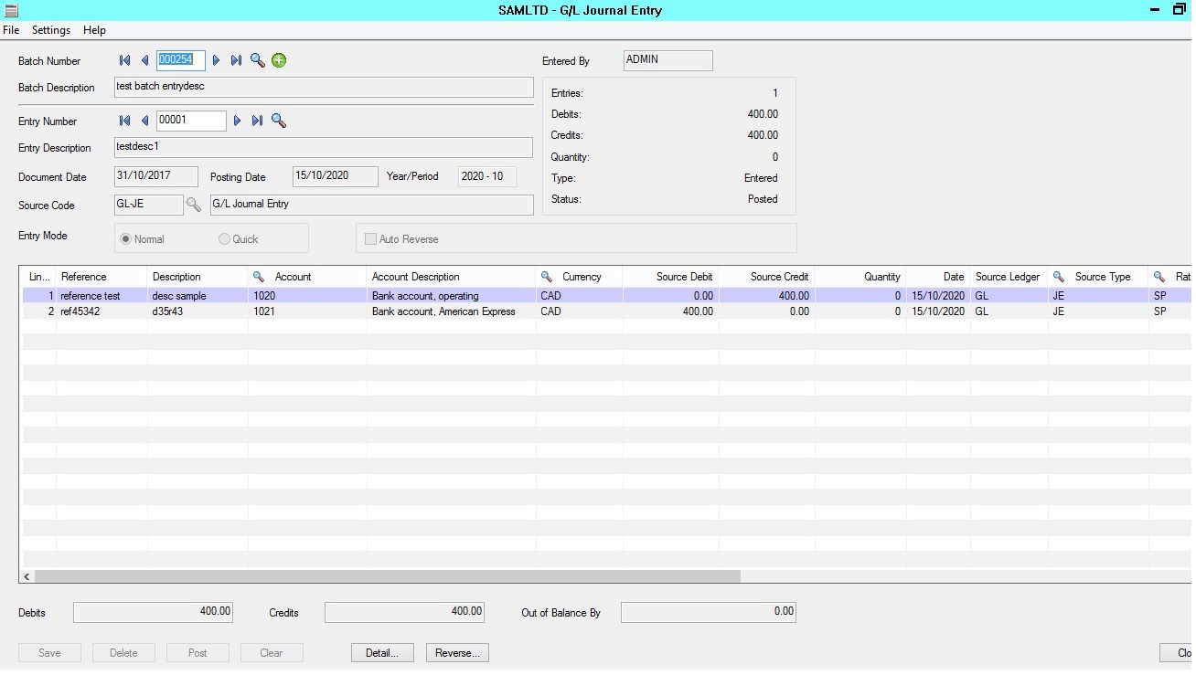Open the batch number finder magnifier
The image size is (1196, 675).
click(x=258, y=61)
